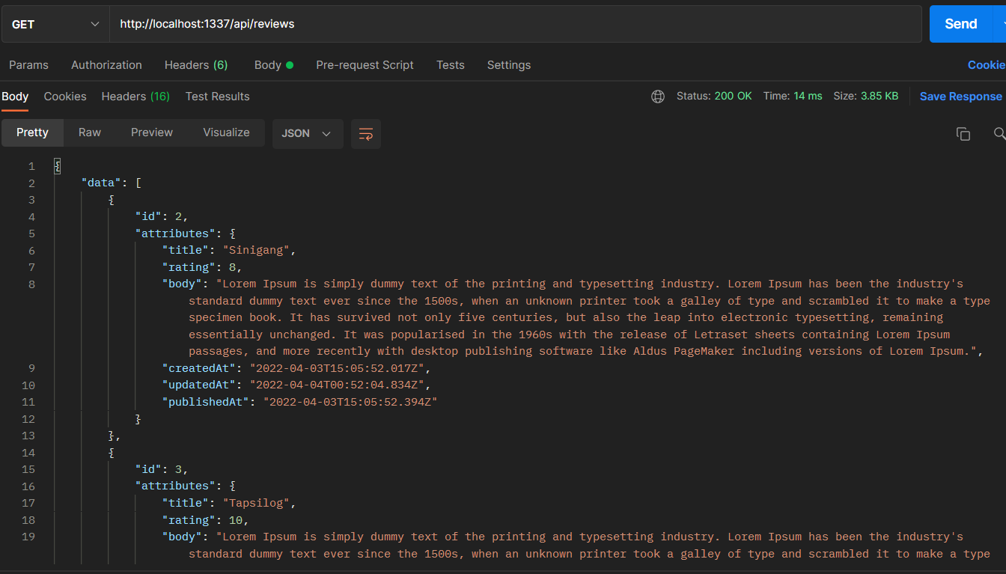Open the Test Results tab

[218, 97]
